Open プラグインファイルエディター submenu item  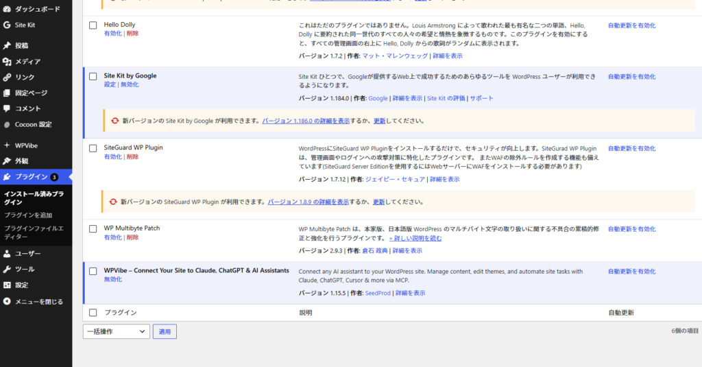point(34,232)
